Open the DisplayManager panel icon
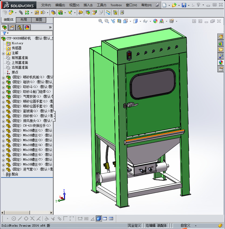This screenshot has height=229, width=225. (27, 27)
